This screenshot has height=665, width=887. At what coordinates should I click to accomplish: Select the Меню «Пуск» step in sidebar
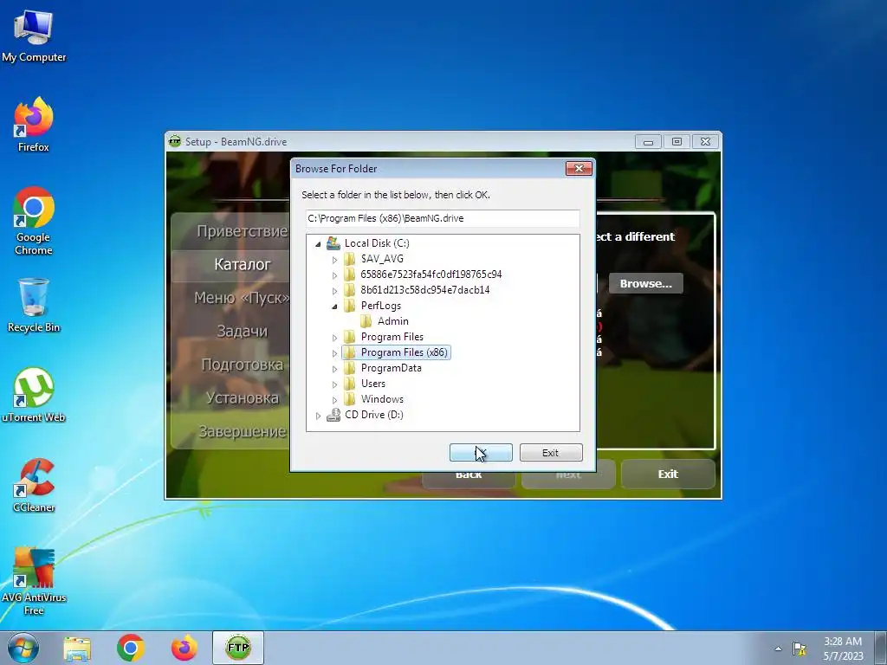pos(243,298)
